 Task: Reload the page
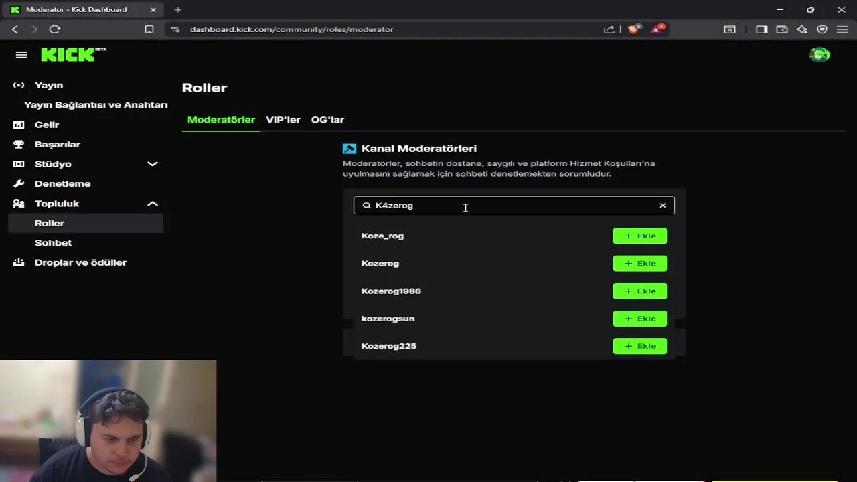(55, 29)
